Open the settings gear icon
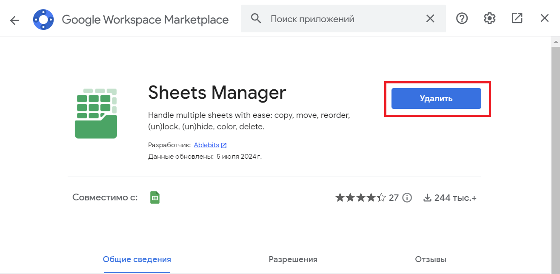The width and height of the screenshot is (560, 274). click(x=489, y=18)
